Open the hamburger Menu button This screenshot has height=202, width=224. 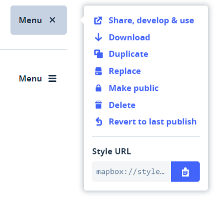click(38, 79)
